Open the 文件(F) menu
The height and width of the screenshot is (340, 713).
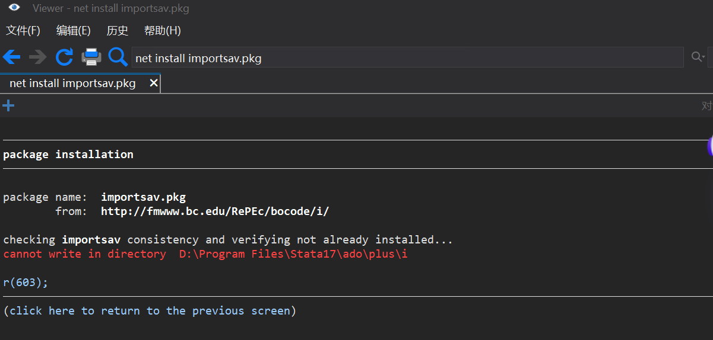point(23,30)
